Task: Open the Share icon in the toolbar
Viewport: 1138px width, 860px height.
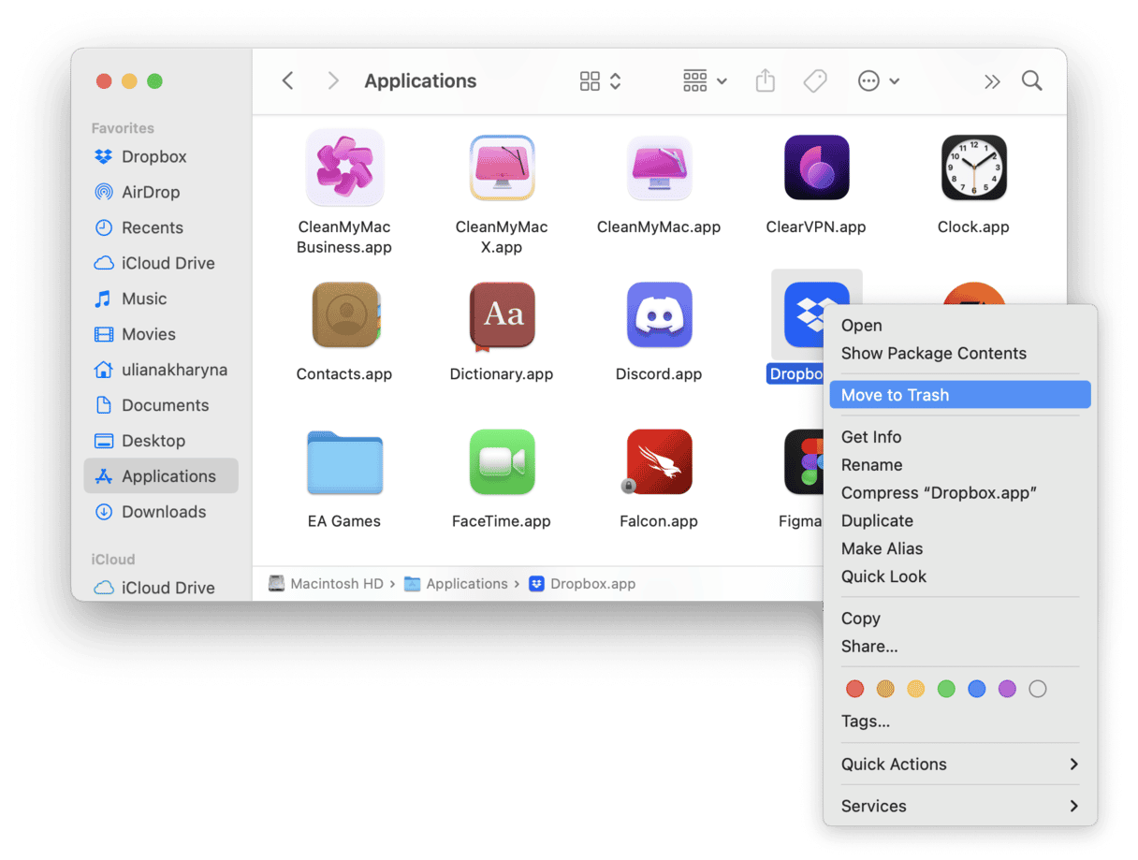Action: pyautogui.click(x=765, y=80)
